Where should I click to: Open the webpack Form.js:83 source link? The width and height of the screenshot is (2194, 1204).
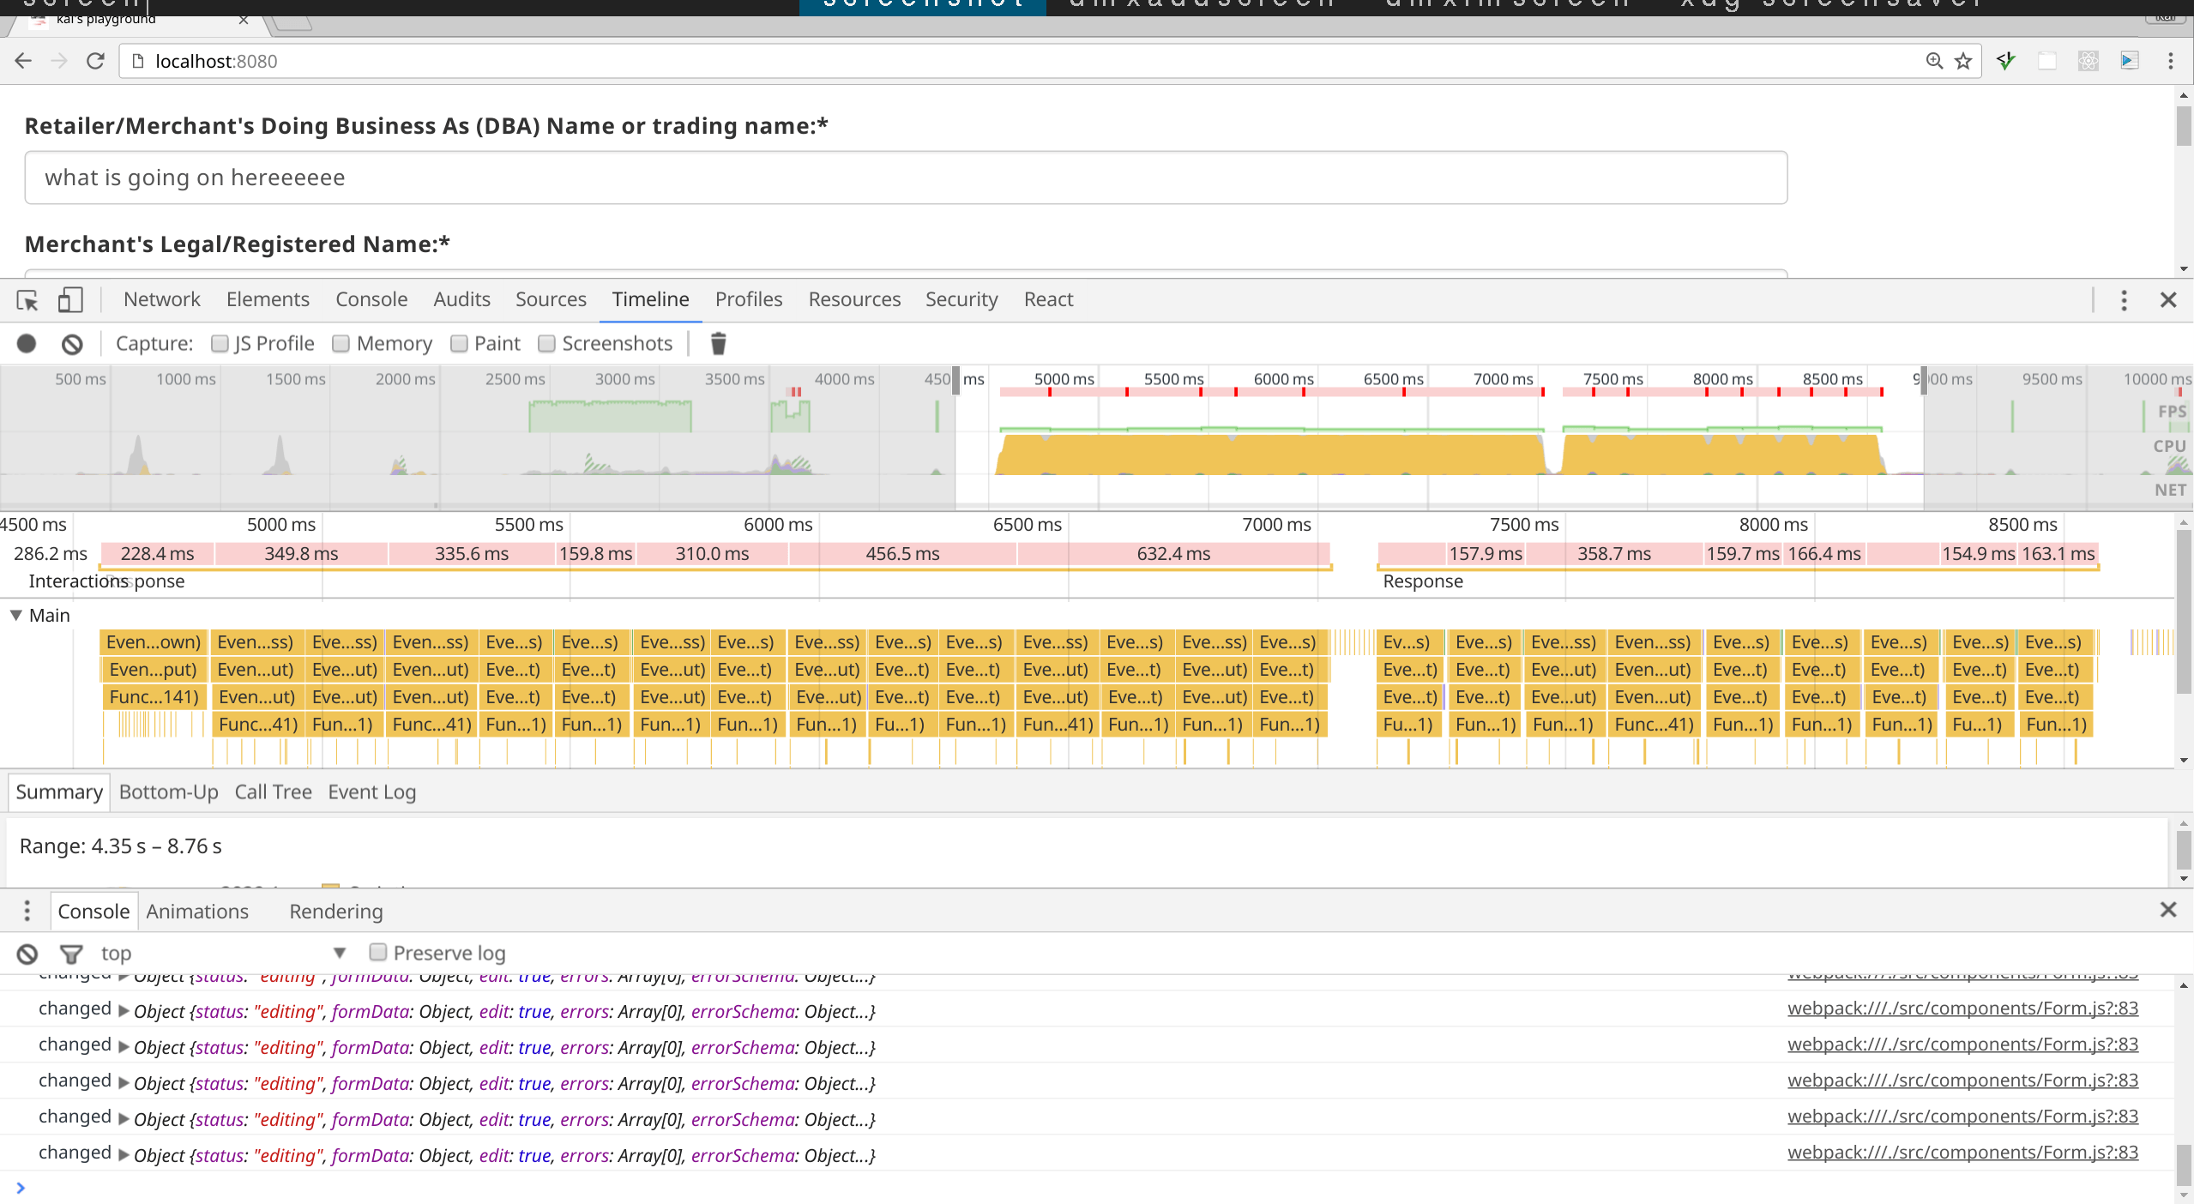point(1962,1010)
